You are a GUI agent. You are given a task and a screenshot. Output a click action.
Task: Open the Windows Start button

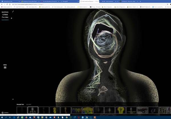[2, 117]
